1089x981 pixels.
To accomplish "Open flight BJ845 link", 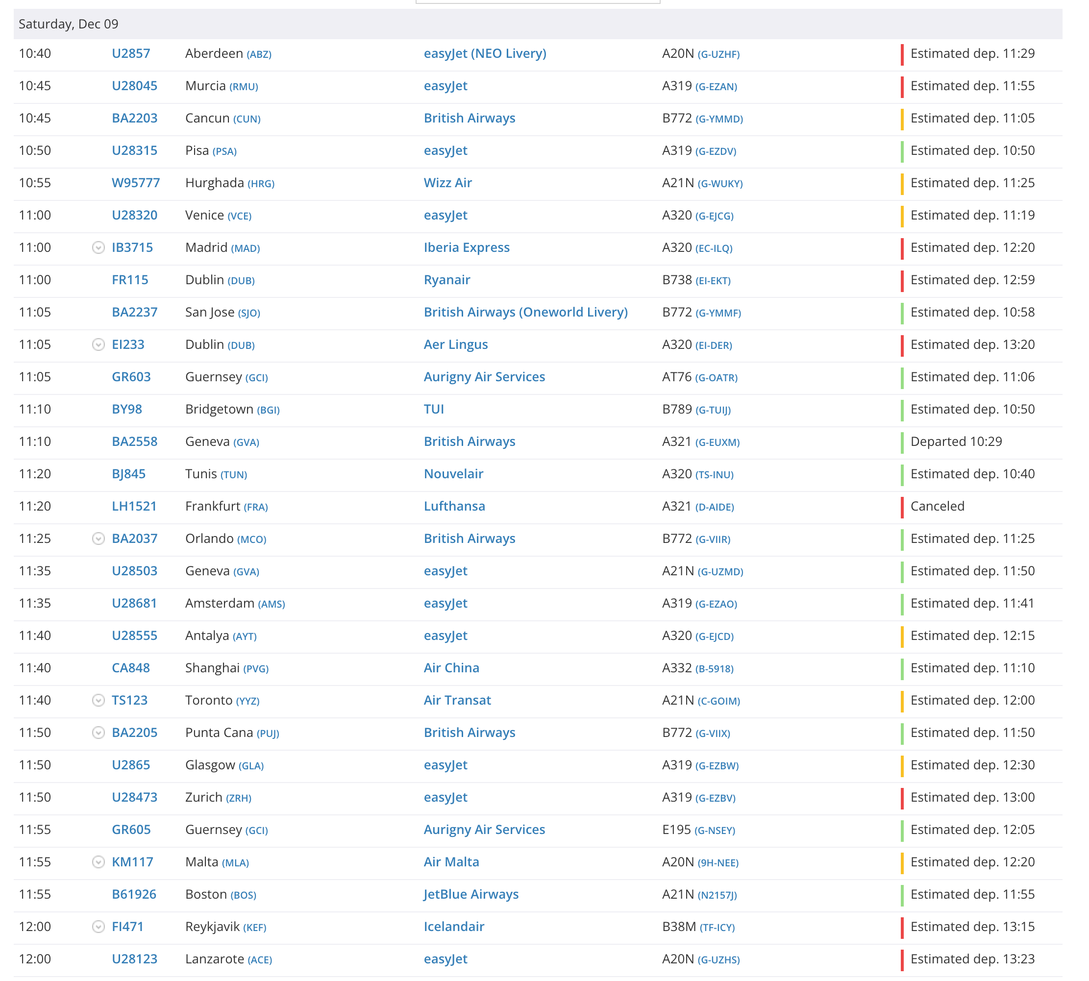I will click(128, 474).
